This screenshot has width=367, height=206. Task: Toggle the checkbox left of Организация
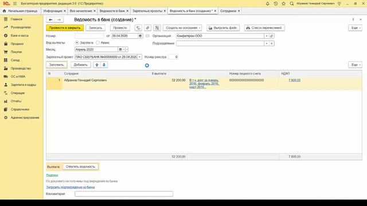pyautogui.click(x=147, y=36)
